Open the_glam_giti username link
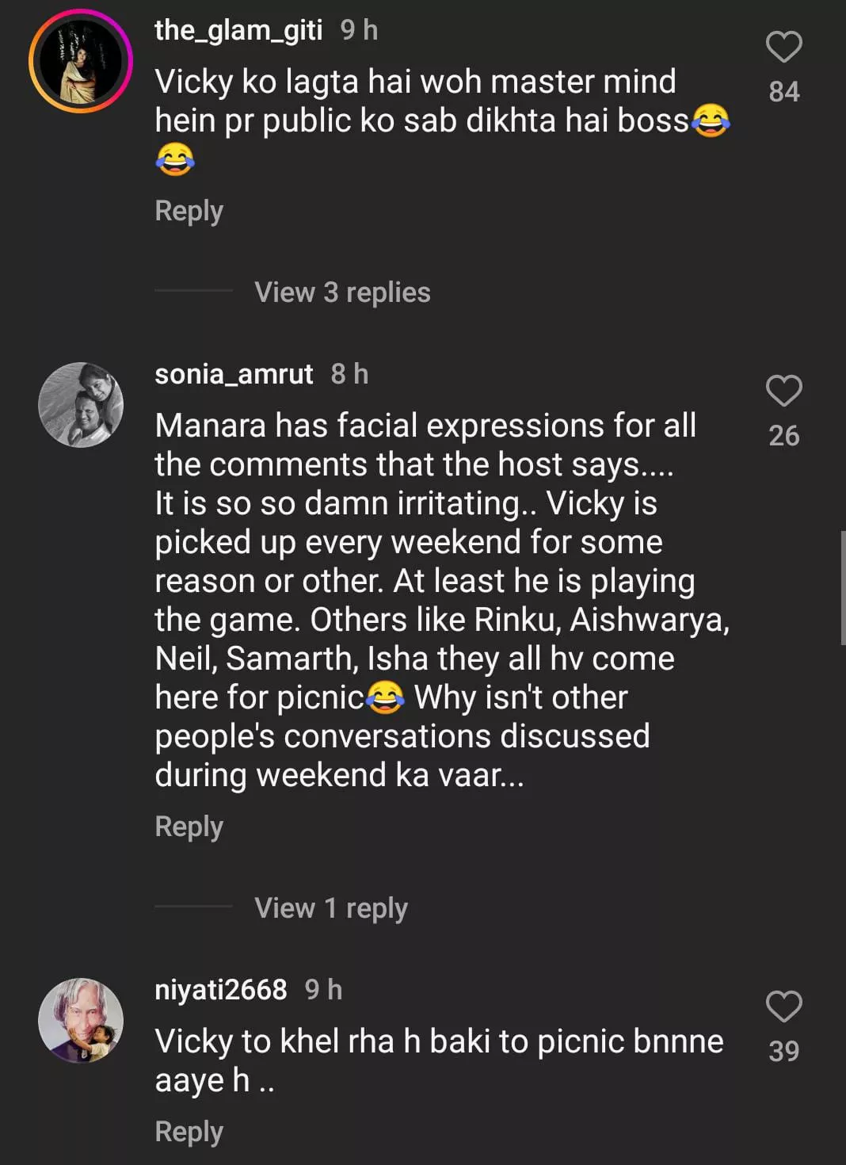 click(x=238, y=30)
